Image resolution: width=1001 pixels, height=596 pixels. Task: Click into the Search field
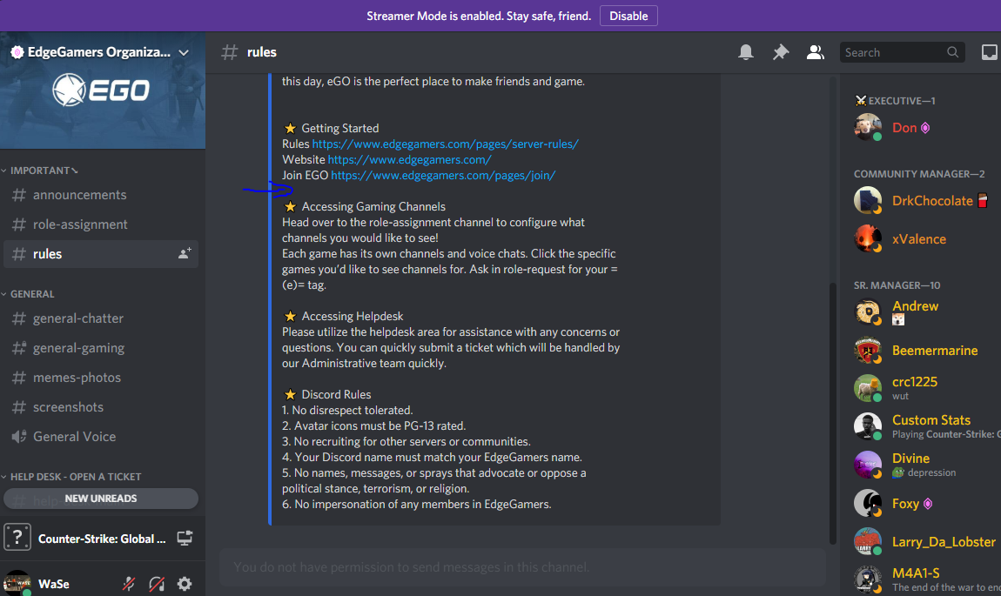[x=902, y=52]
